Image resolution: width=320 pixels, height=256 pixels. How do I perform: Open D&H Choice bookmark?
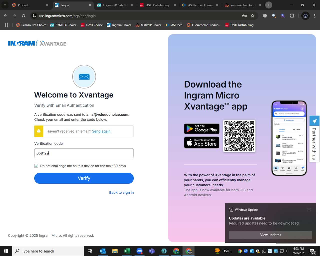tap(92, 25)
